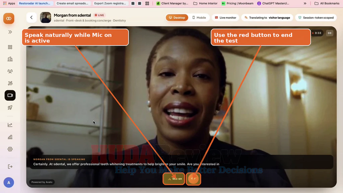Switch to Desktop preview
This screenshot has height=193, width=343.
tap(177, 17)
